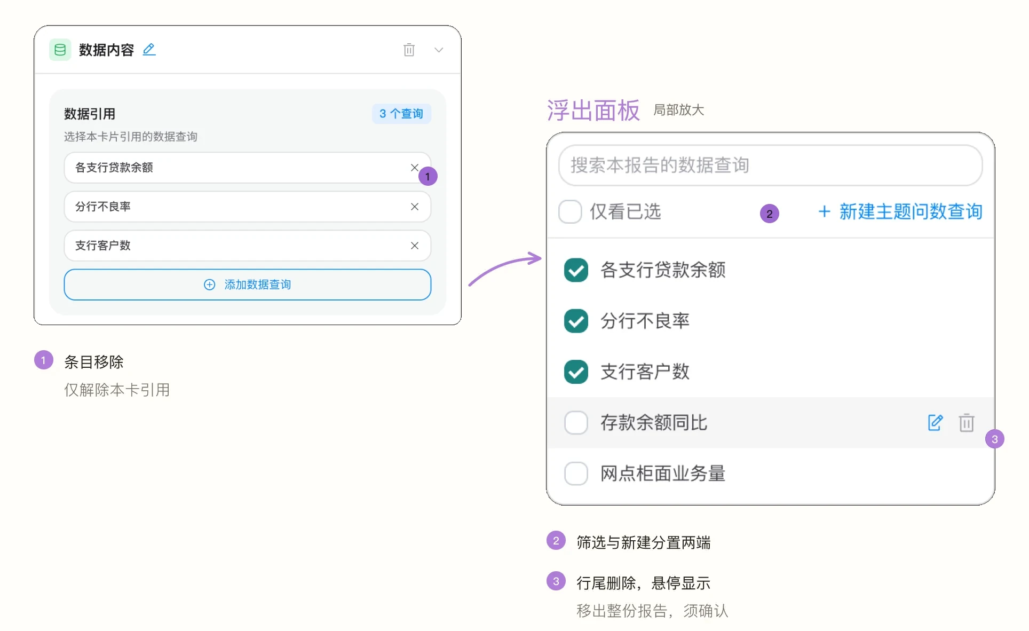
Task: Check the 网点柜面业务量 checkbox
Action: [576, 474]
